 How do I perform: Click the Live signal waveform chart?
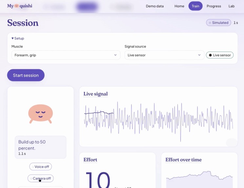click(158, 121)
